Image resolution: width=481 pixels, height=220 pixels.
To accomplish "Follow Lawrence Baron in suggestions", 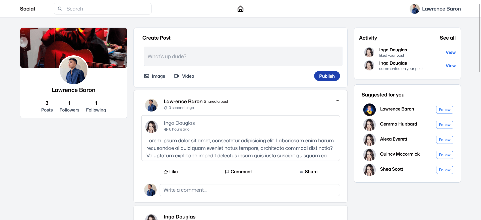I will [x=445, y=110].
